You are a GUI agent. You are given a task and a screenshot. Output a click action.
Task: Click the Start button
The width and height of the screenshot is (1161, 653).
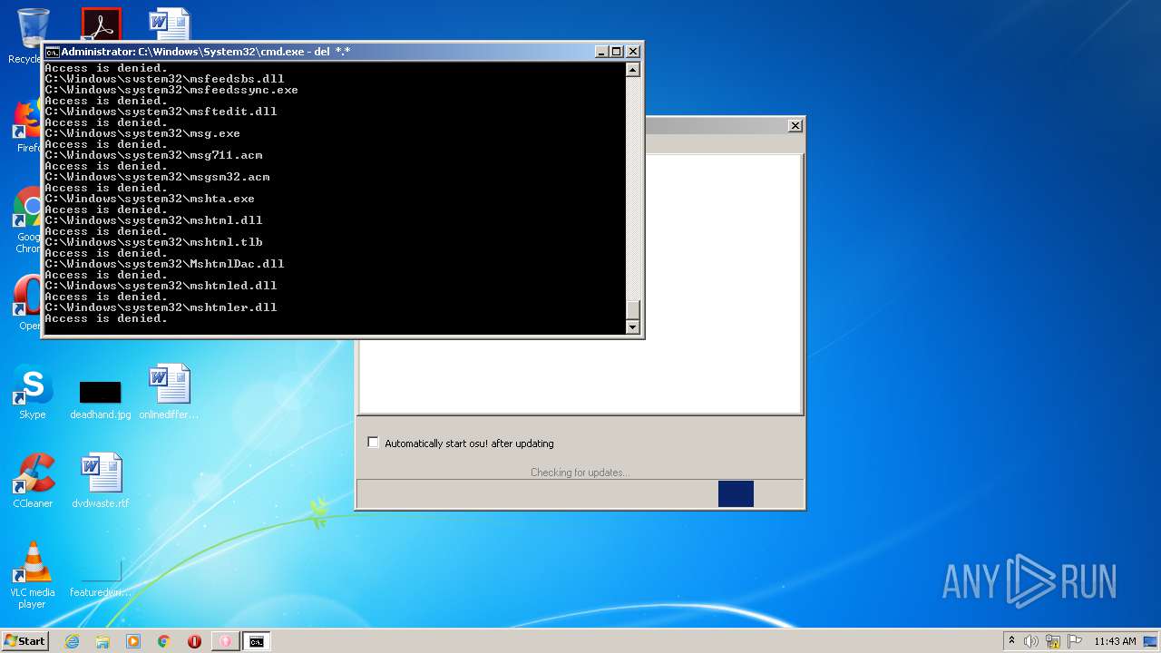click(24, 640)
